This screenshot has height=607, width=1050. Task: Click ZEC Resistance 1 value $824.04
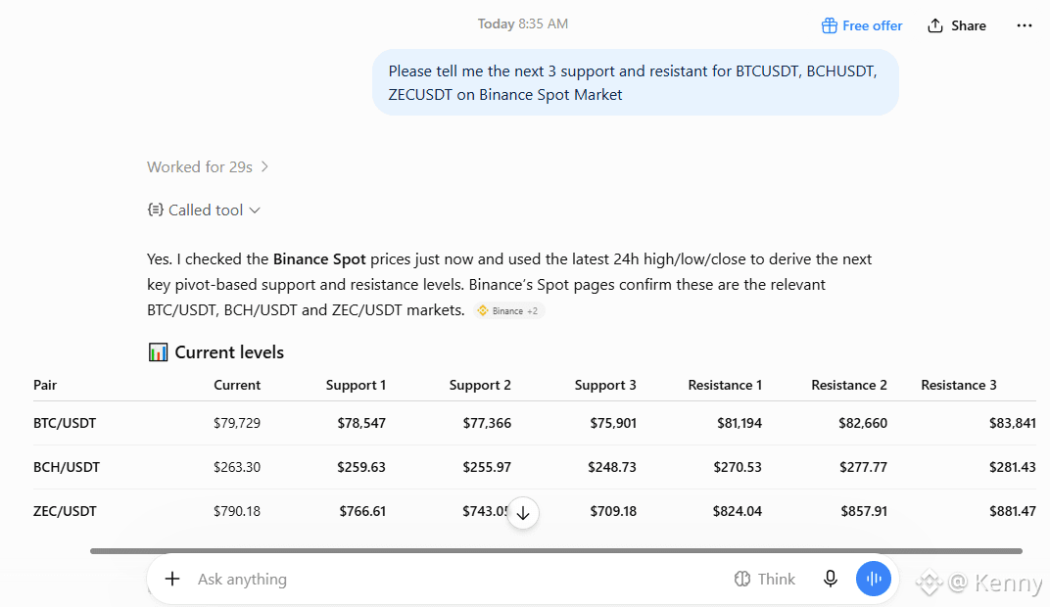pyautogui.click(x=738, y=511)
